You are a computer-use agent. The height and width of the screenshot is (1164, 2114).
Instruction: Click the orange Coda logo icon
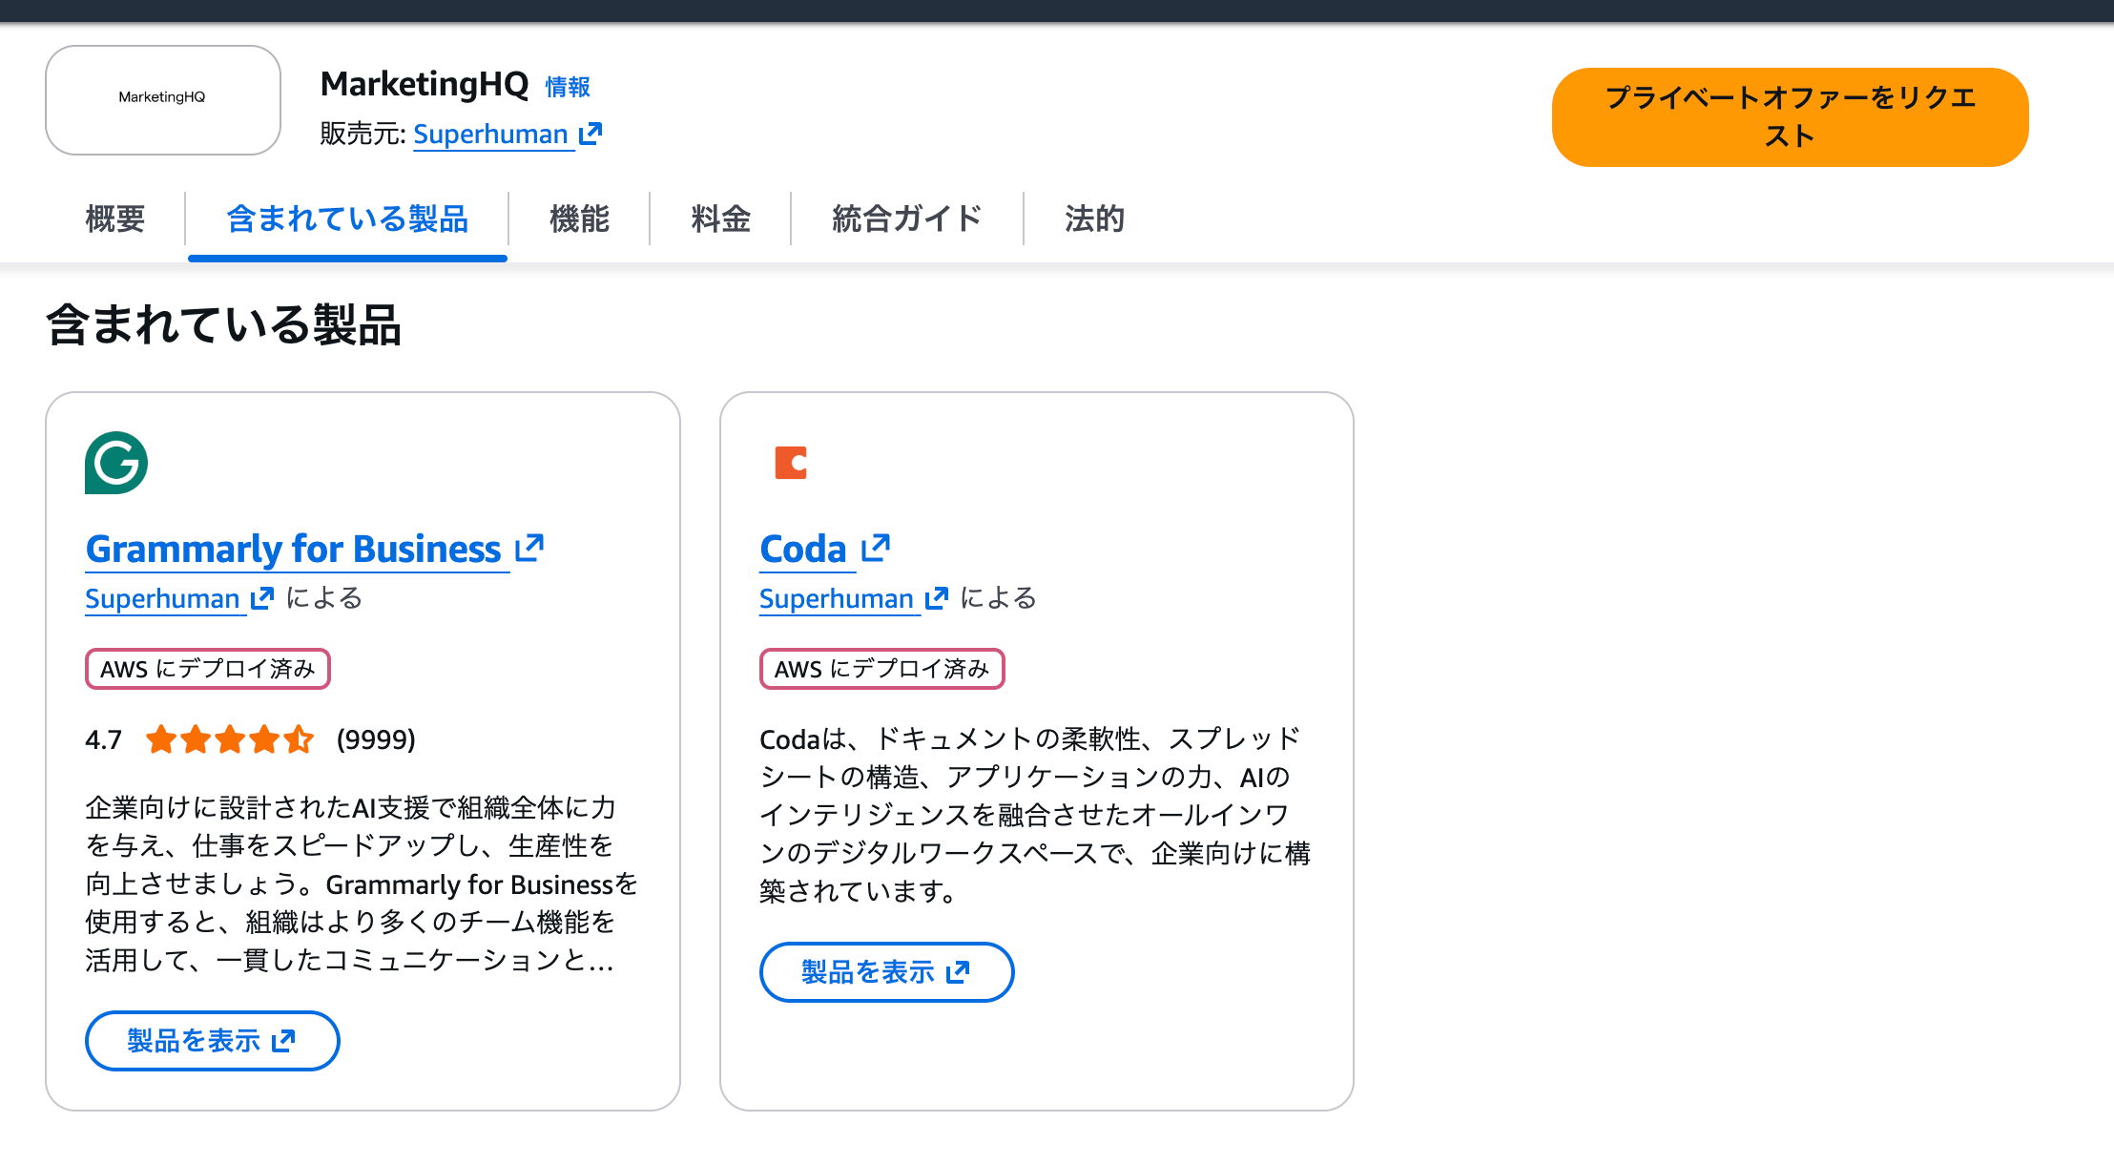coord(791,463)
